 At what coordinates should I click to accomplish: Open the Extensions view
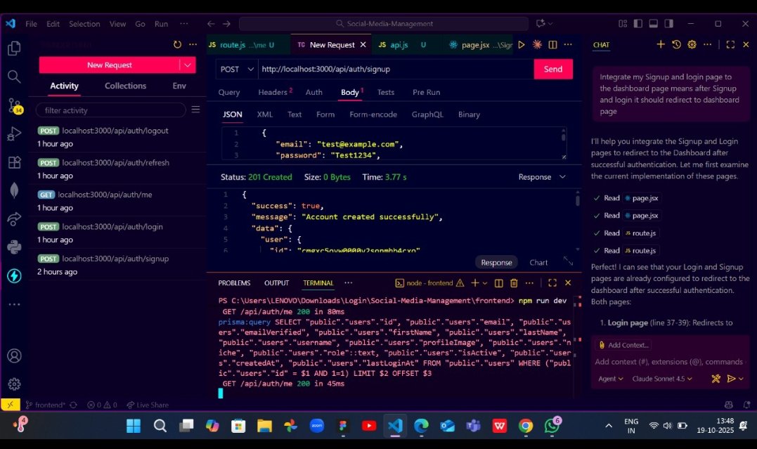(x=15, y=162)
